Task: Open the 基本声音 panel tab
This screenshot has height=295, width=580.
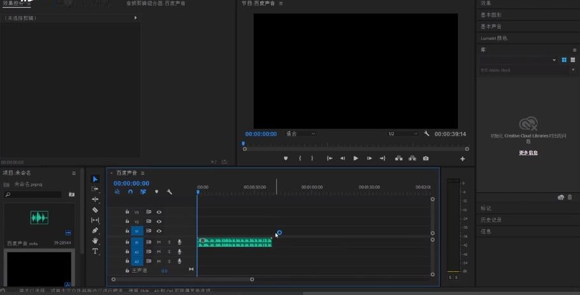Action: pyautogui.click(x=491, y=27)
